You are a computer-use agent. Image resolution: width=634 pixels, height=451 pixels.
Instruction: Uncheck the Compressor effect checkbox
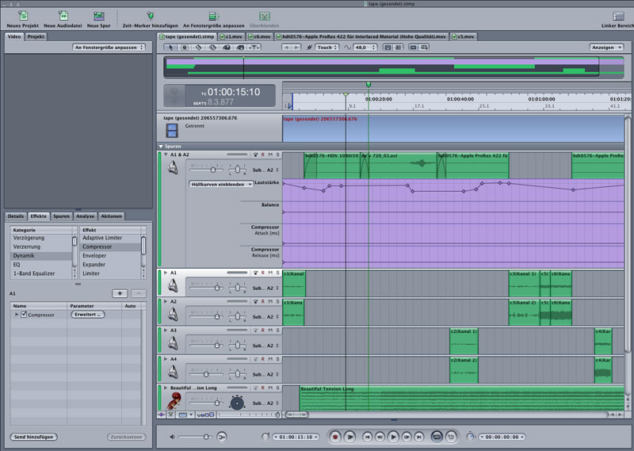click(x=25, y=315)
